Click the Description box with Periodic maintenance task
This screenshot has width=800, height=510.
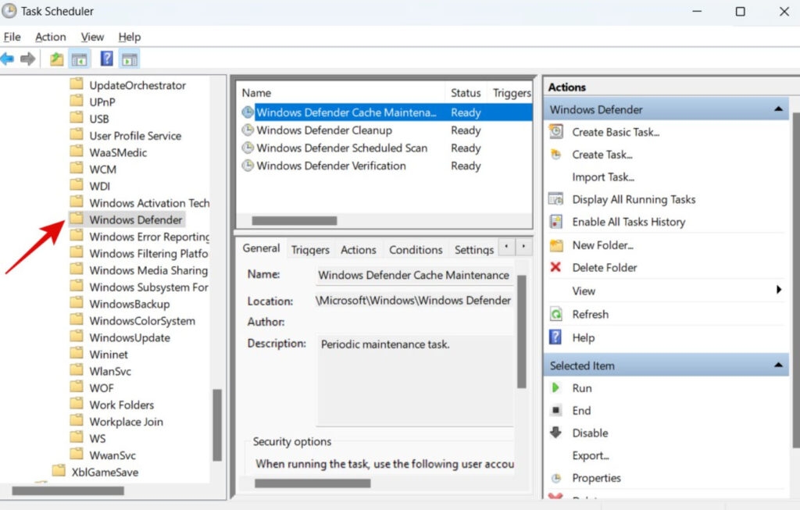[416, 380]
